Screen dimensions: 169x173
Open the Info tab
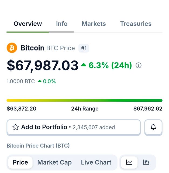pos(62,24)
